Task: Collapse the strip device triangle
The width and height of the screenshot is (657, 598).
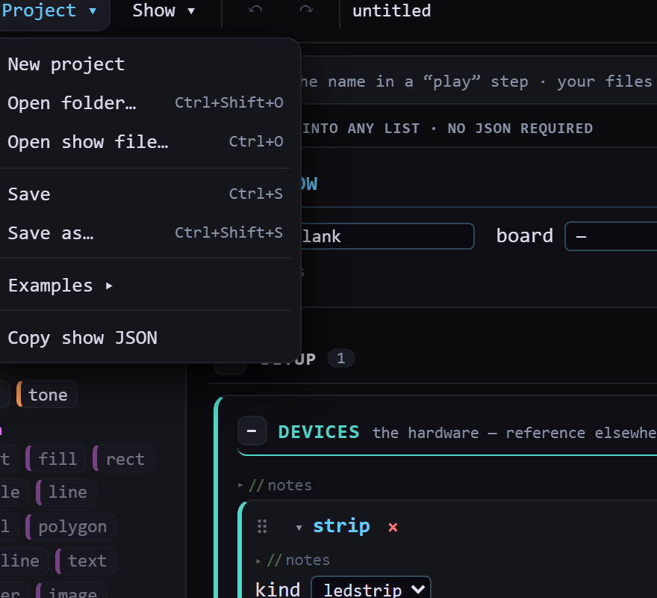Action: 299,528
